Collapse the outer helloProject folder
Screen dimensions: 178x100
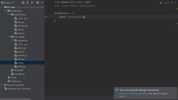[5, 11]
